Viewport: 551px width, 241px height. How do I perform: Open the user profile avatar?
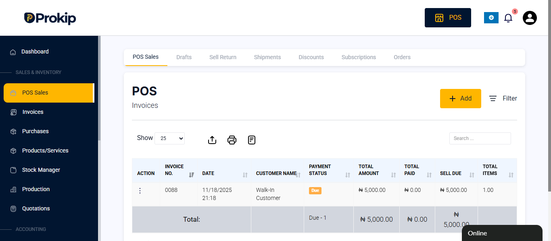(x=530, y=18)
